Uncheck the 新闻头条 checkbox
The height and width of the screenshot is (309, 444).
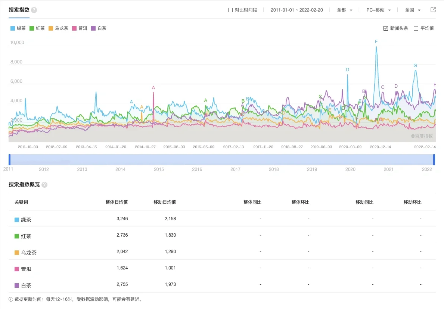pyautogui.click(x=385, y=28)
